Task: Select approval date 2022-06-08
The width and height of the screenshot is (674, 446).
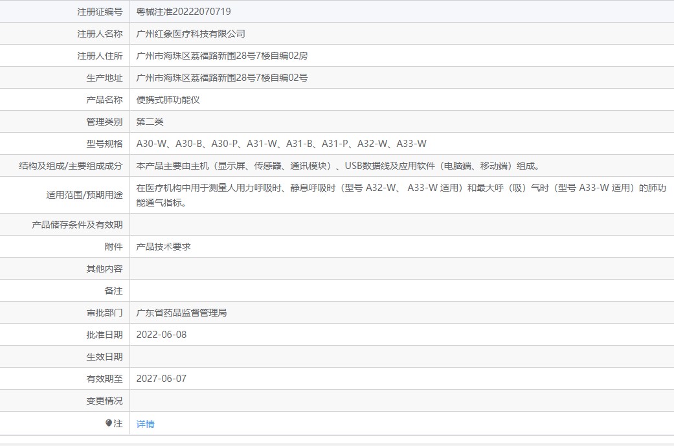Action: pos(161,335)
